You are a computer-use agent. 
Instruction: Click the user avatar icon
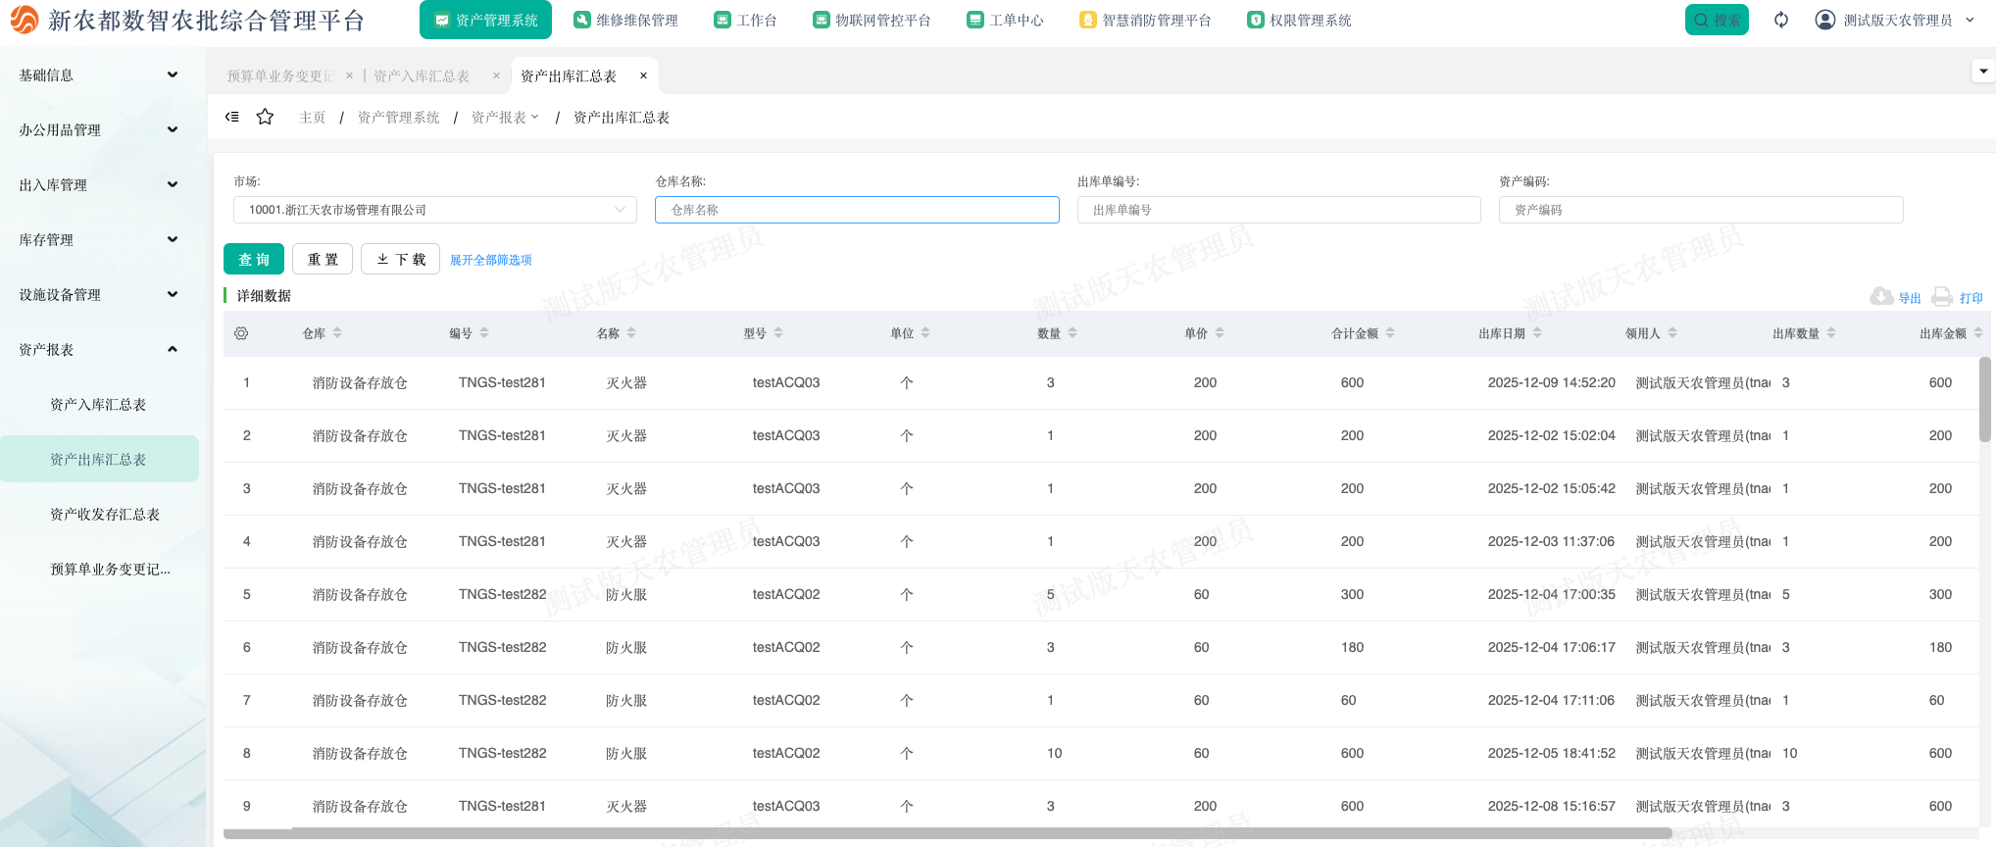click(x=1824, y=20)
